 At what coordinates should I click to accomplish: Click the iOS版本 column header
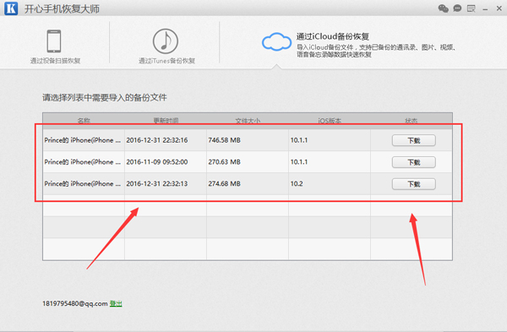point(330,121)
